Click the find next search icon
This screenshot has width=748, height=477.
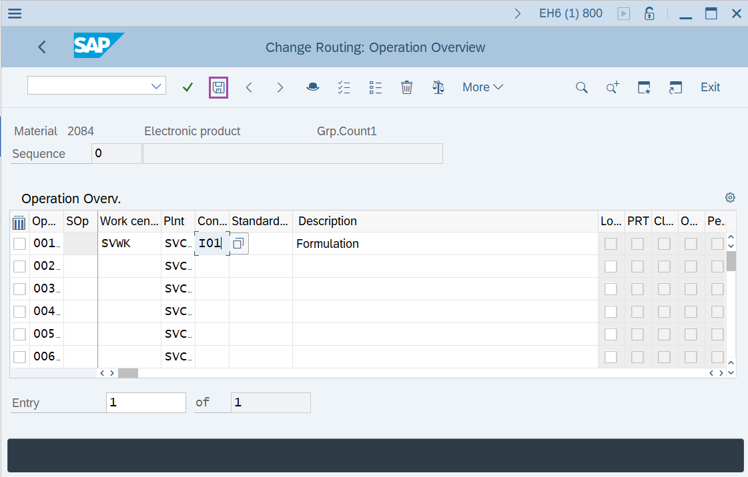(612, 87)
